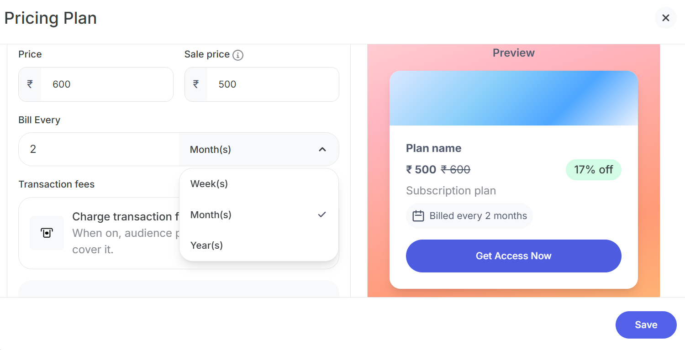The height and width of the screenshot is (350, 685).
Task: Click the blue gradient preview card banner
Action: click(x=513, y=98)
